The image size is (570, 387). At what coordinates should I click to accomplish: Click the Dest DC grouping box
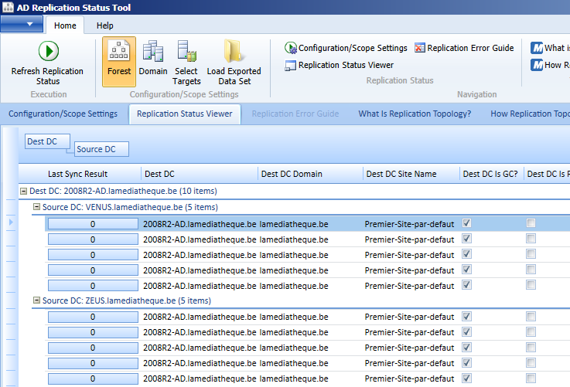click(x=47, y=141)
